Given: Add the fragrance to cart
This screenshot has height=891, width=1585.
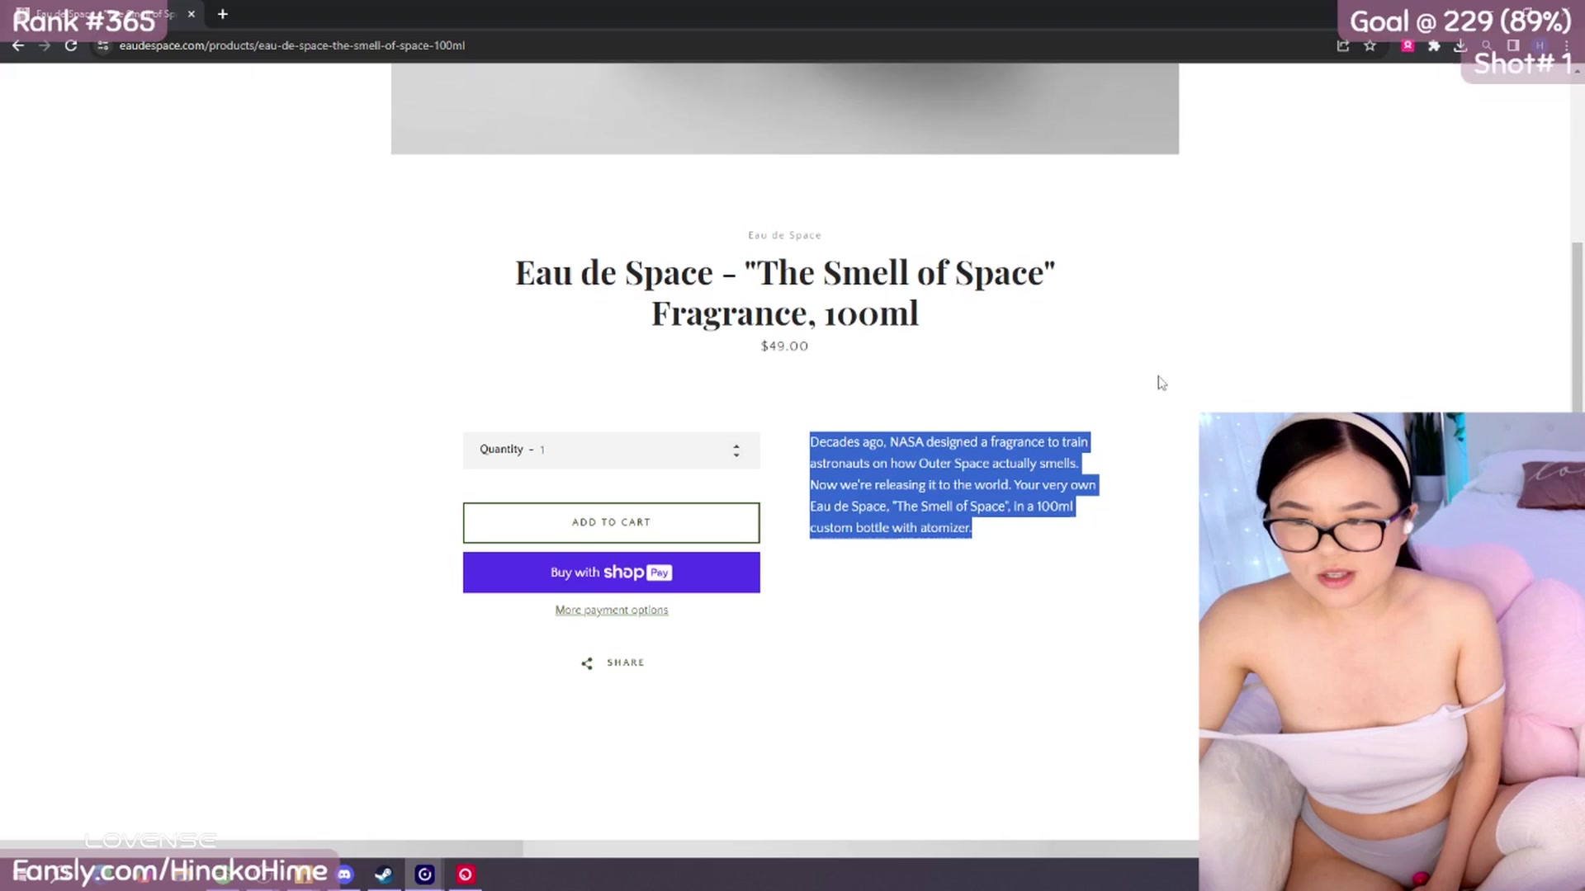Looking at the screenshot, I should tap(611, 522).
